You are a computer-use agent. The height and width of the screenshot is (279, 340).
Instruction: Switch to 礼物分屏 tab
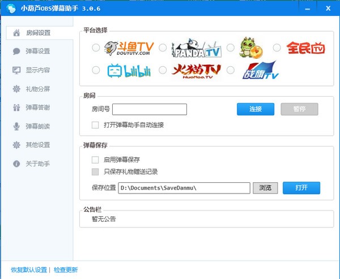point(38,89)
